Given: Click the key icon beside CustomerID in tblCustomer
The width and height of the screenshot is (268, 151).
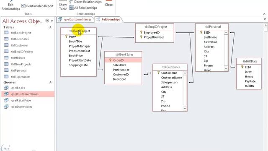Looking at the screenshot, I should [158, 73].
